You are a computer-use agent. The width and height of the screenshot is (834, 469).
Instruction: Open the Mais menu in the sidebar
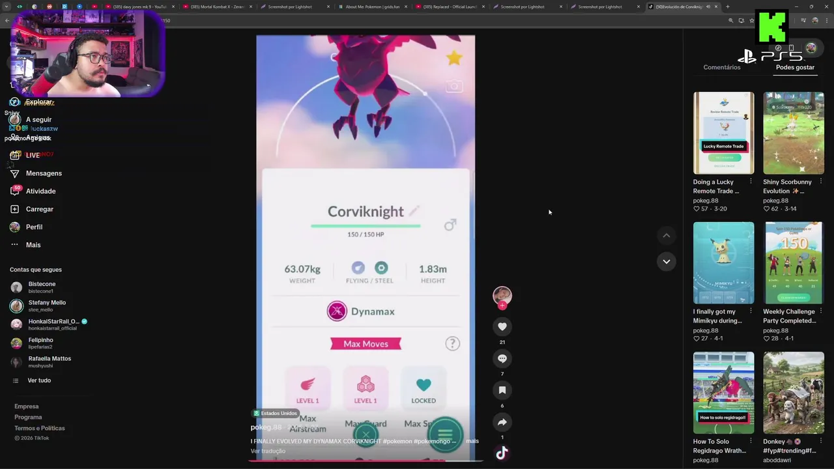[x=25, y=245]
